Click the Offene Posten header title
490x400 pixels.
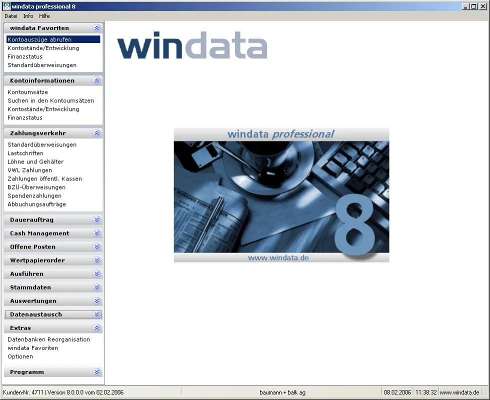pyautogui.click(x=33, y=247)
